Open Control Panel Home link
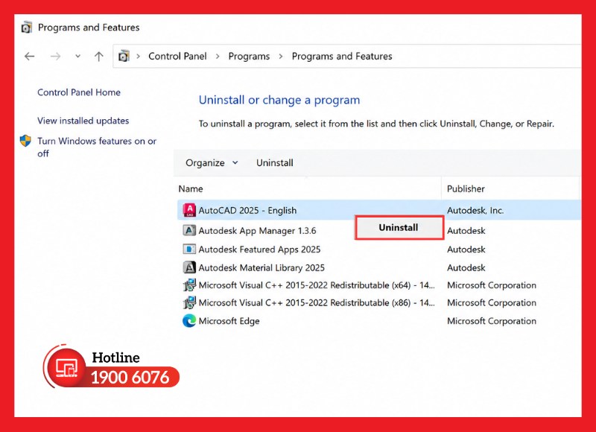Viewport: 596px width, 432px height. point(79,92)
